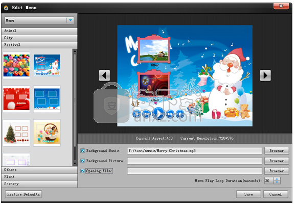298x207 pixels.
Task: Save the menu settings
Action: pyautogui.click(x=248, y=194)
